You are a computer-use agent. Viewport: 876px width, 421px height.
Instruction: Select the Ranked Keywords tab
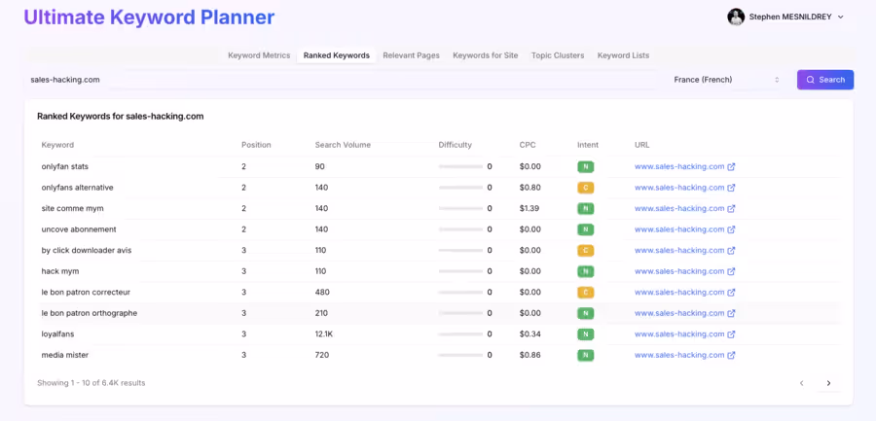(337, 55)
